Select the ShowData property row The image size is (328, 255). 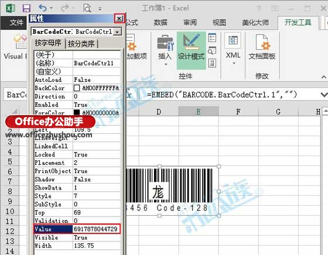pyautogui.click(x=77, y=188)
